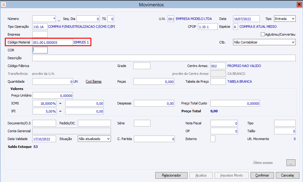Screen dimensions: 303x182
Task: Click the IPI value field
Action: [x=84, y=111]
